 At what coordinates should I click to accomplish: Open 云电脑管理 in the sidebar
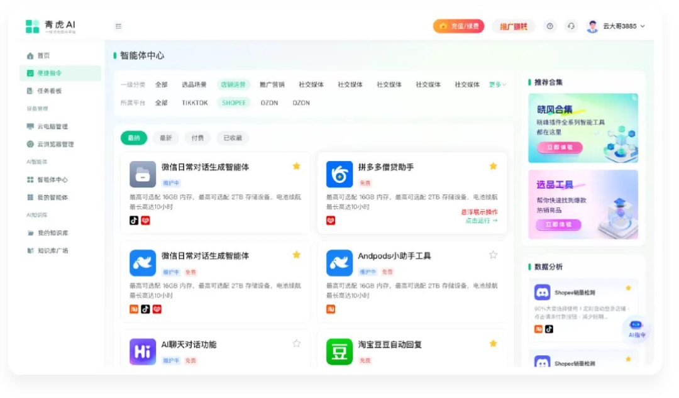point(52,126)
